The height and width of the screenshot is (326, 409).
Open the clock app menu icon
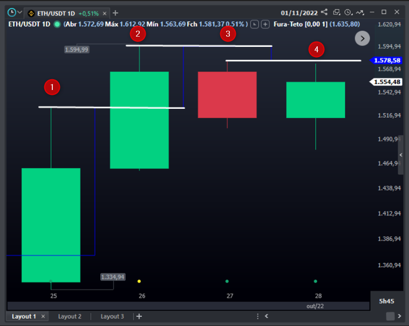point(11,12)
